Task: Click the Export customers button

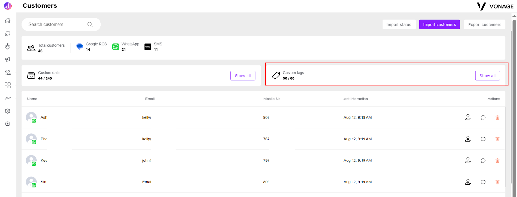Action: point(485,25)
